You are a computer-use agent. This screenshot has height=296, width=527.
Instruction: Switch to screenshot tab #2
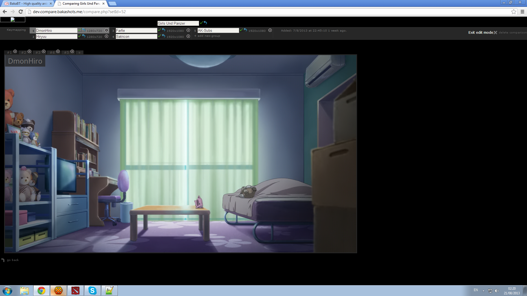[x=24, y=52]
